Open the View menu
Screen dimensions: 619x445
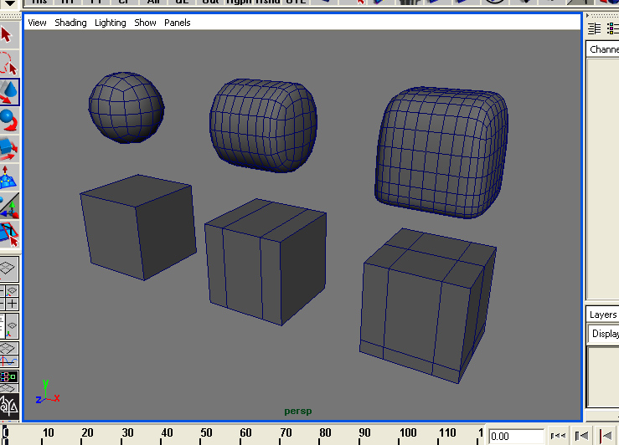click(37, 23)
